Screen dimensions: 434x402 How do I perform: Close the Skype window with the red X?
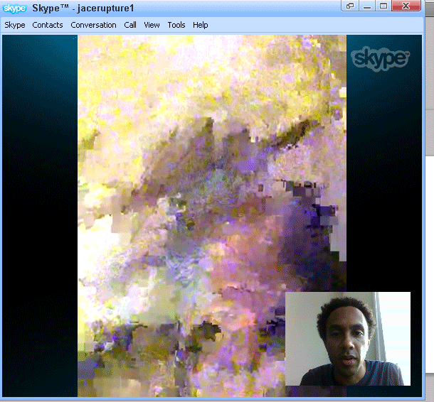[x=406, y=6]
